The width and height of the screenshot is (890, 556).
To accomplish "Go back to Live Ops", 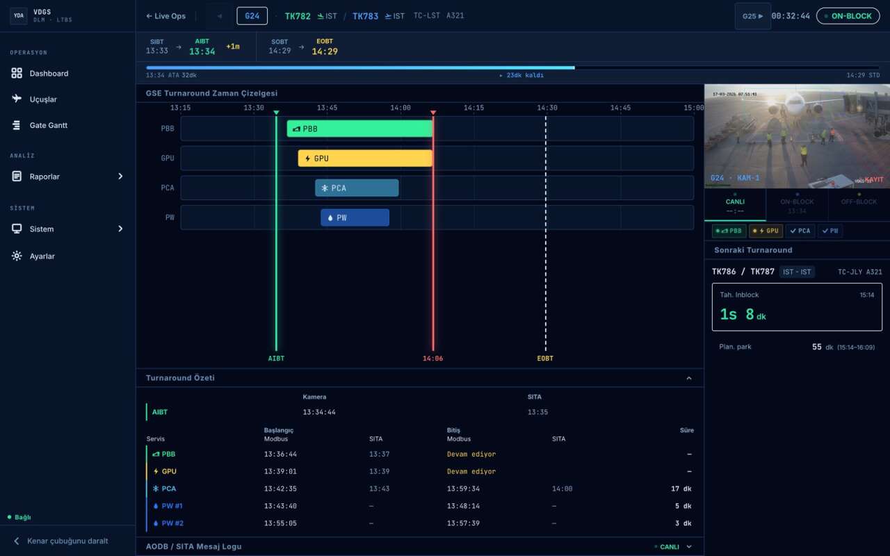I will 165,16.
